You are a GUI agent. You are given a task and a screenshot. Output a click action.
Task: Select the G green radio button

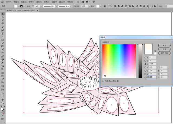(145, 71)
